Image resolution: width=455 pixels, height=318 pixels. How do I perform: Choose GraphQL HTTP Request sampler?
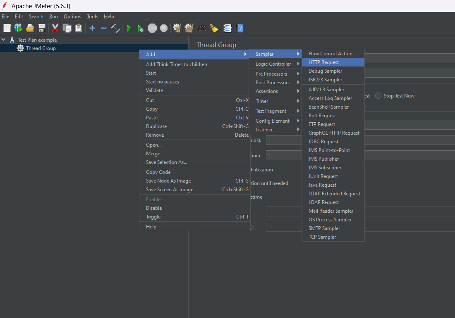333,133
